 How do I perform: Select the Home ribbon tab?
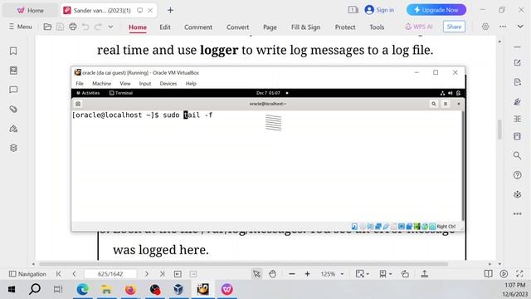[x=138, y=27]
